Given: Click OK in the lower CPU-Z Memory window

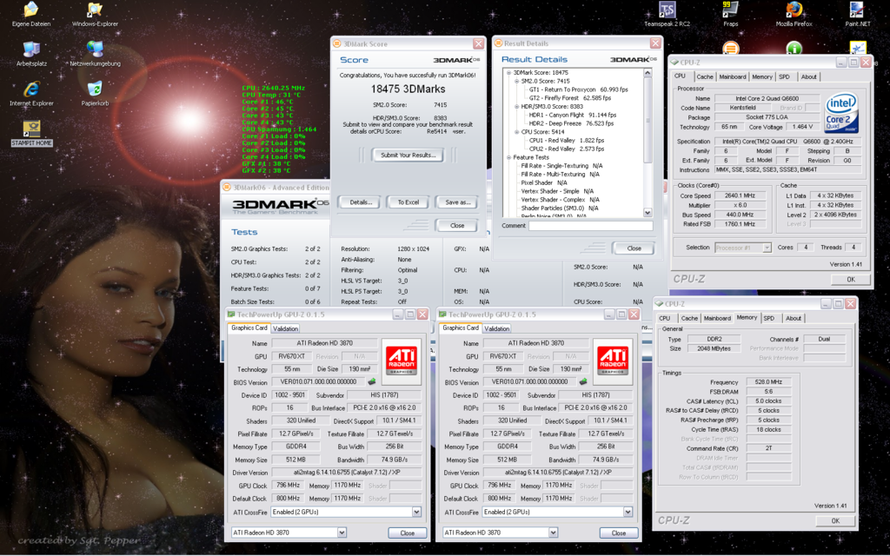Looking at the screenshot, I should coord(835,520).
